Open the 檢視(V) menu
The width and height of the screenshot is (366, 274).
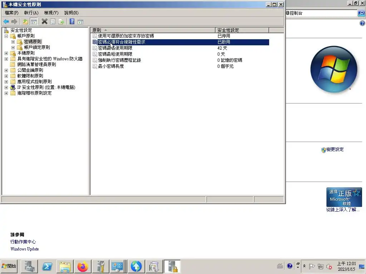point(51,12)
